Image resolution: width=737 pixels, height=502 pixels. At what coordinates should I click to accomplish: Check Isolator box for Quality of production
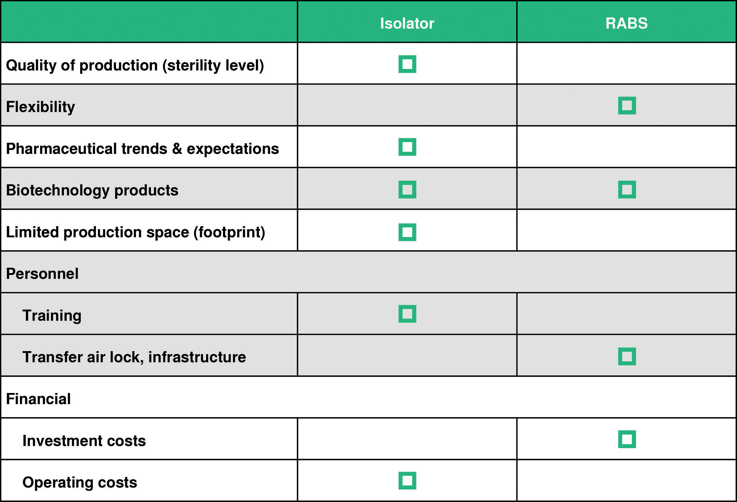pos(407,64)
